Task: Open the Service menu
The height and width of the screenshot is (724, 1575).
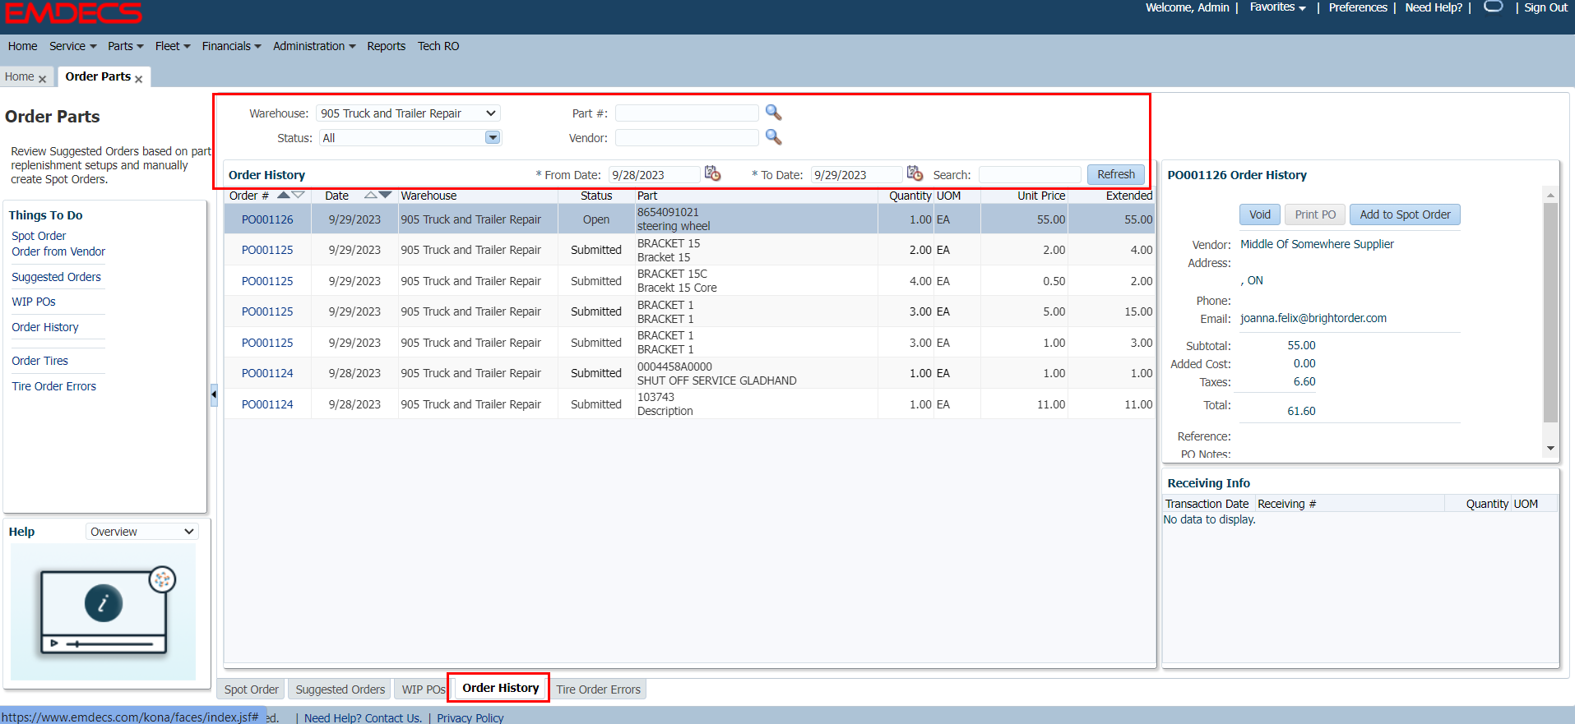Action: (x=72, y=46)
